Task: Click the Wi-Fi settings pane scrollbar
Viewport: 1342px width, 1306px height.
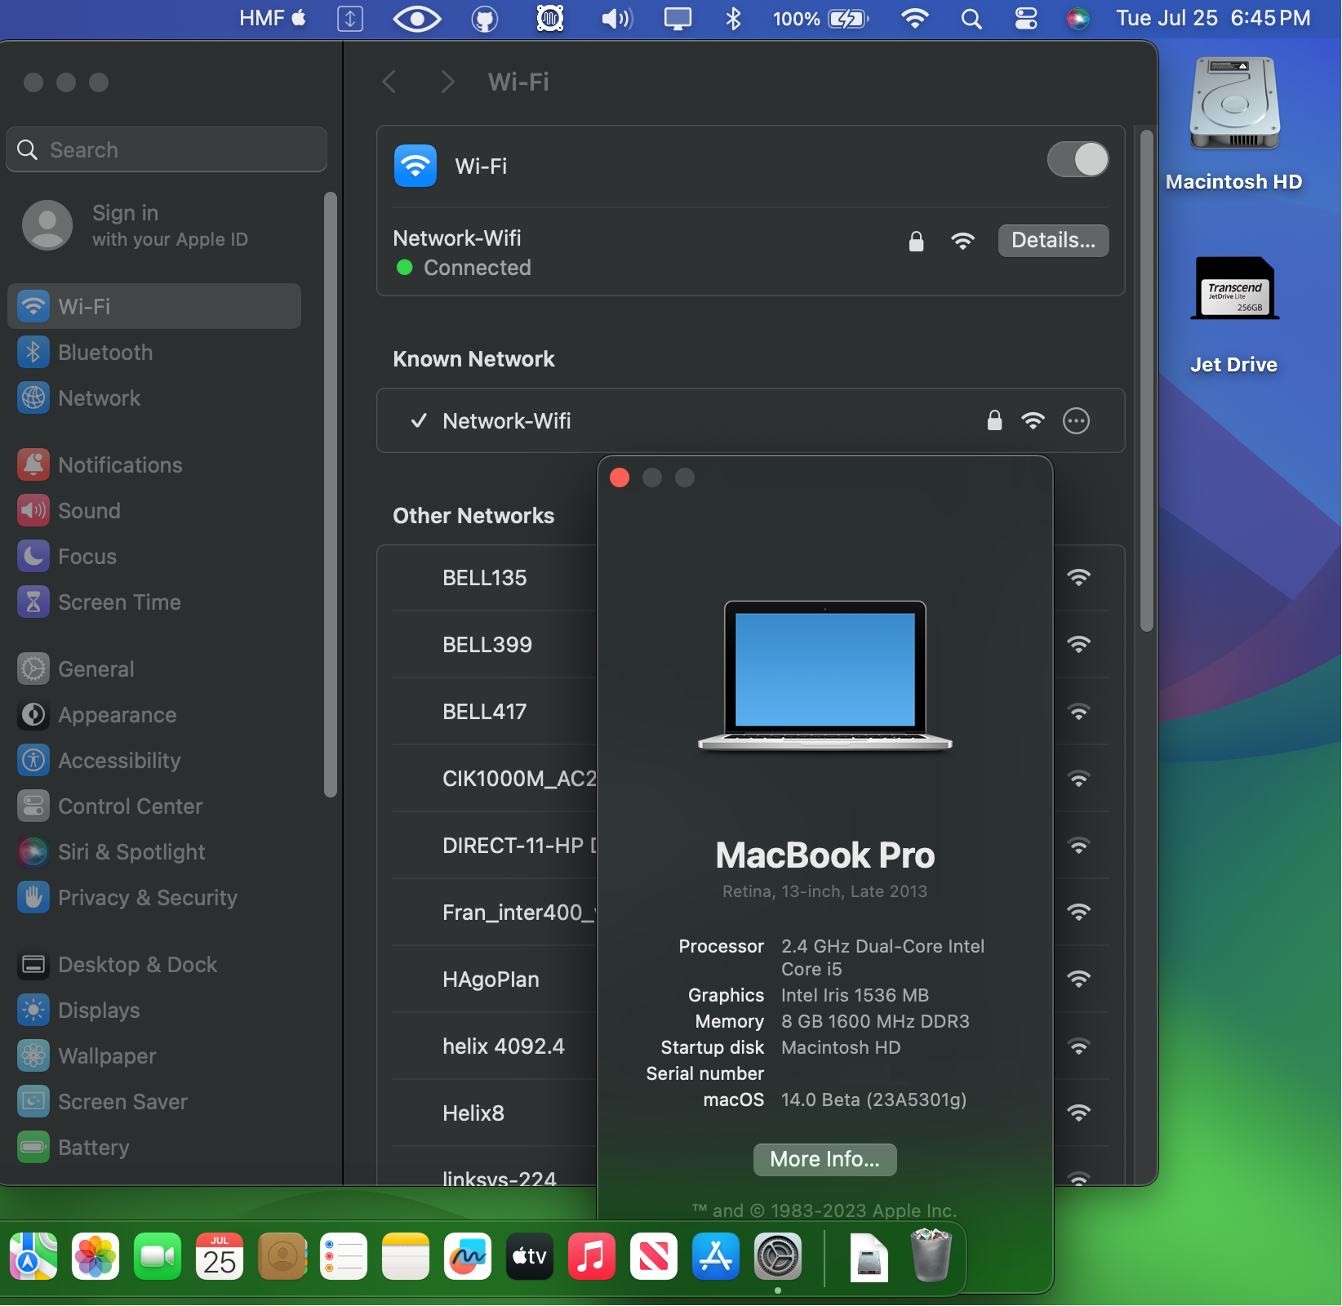Action: click(x=1146, y=380)
